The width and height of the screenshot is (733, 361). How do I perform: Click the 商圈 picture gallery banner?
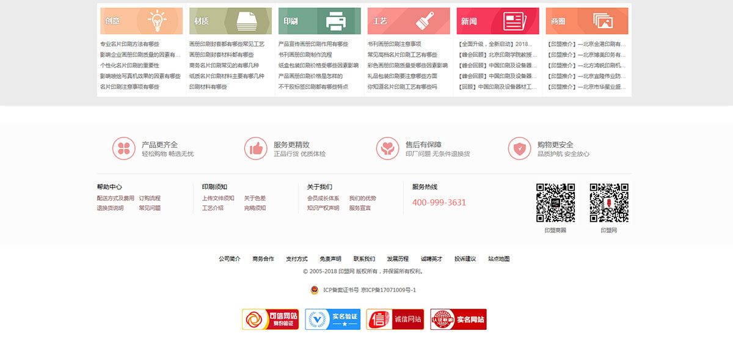tap(586, 21)
